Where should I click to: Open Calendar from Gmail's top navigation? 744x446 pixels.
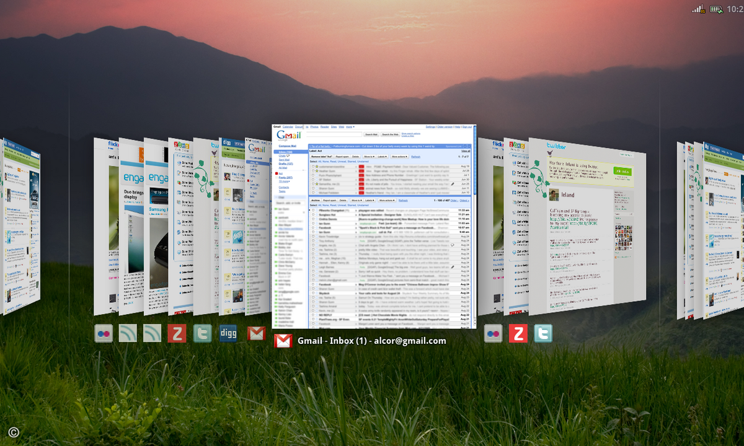pos(288,127)
